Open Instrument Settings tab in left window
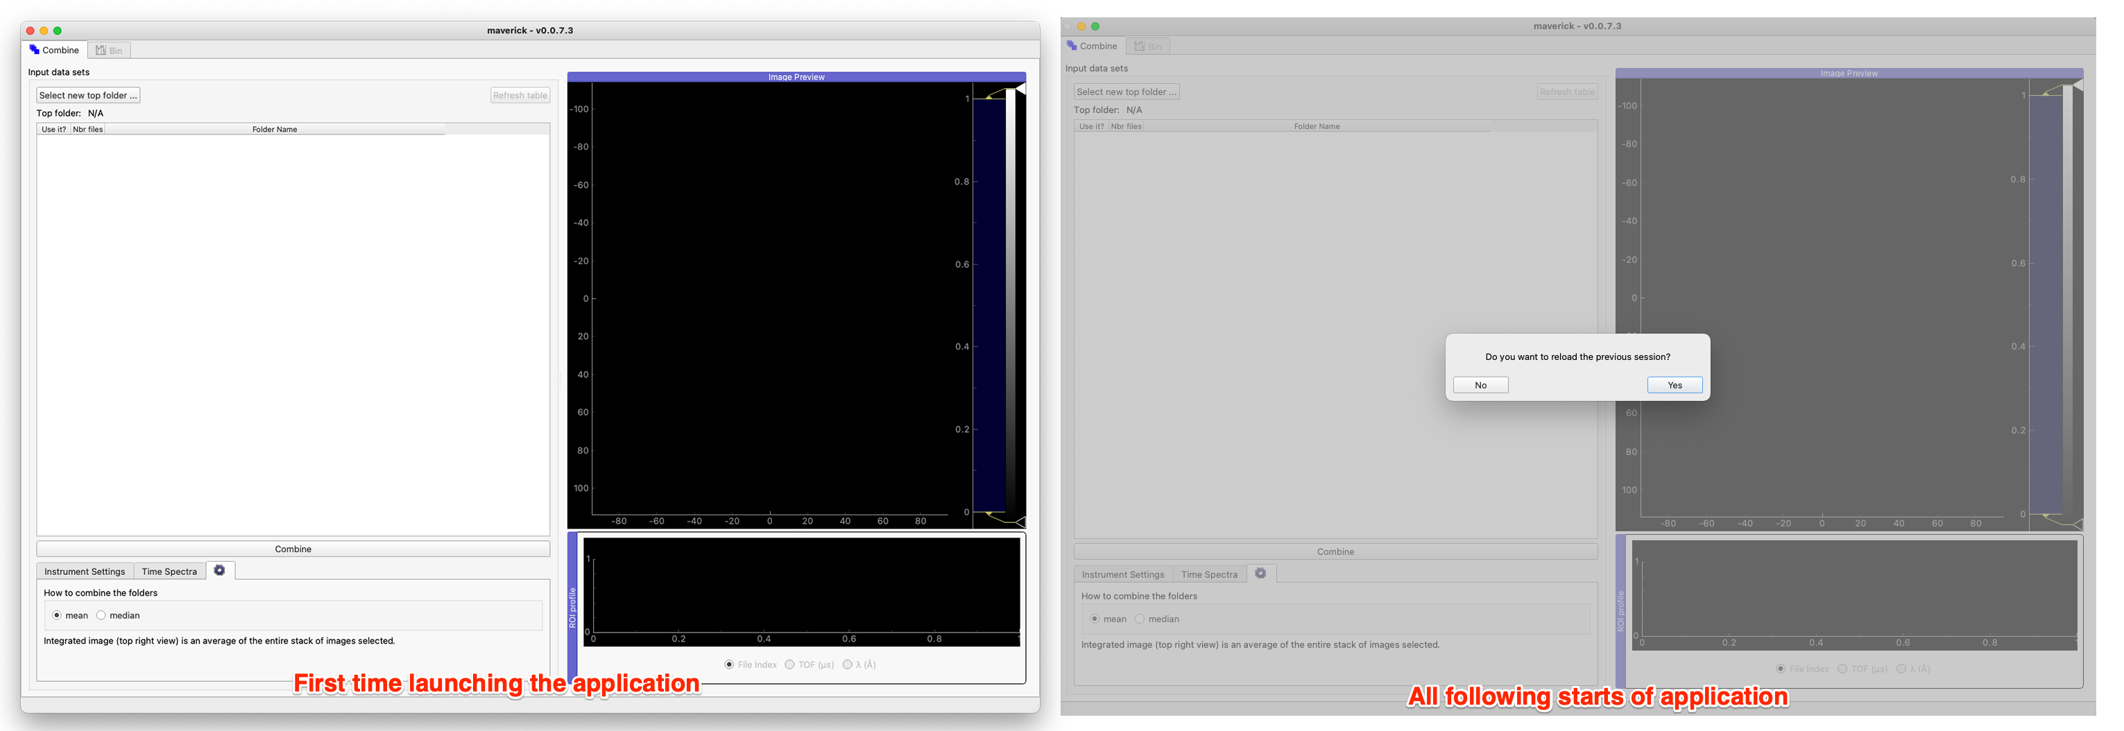This screenshot has width=2124, height=731. coord(85,571)
